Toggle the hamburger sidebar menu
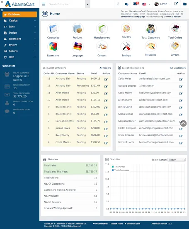This screenshot has width=189, height=229. pos(44,4)
